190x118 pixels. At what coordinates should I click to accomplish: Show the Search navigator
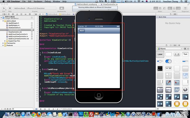pos(13,14)
